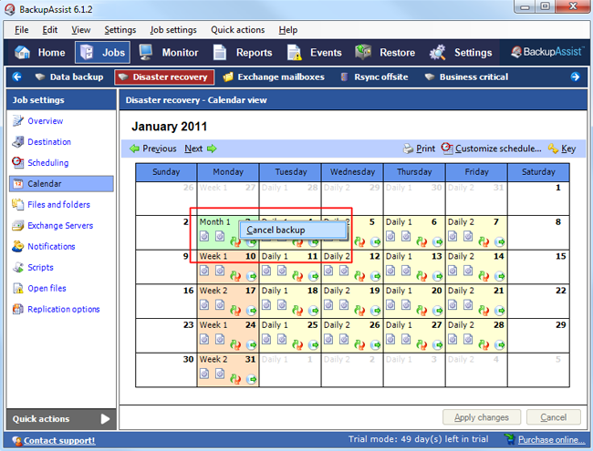Open the View menu
The image size is (593, 451).
[81, 30]
